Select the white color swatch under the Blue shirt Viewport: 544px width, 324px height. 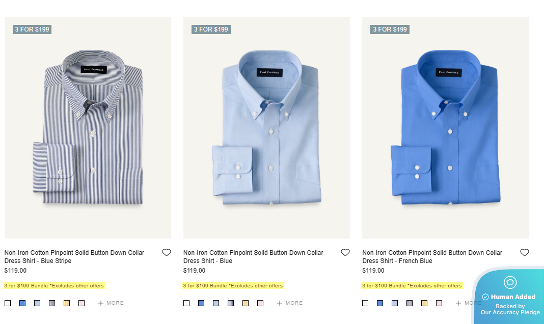(x=186, y=303)
